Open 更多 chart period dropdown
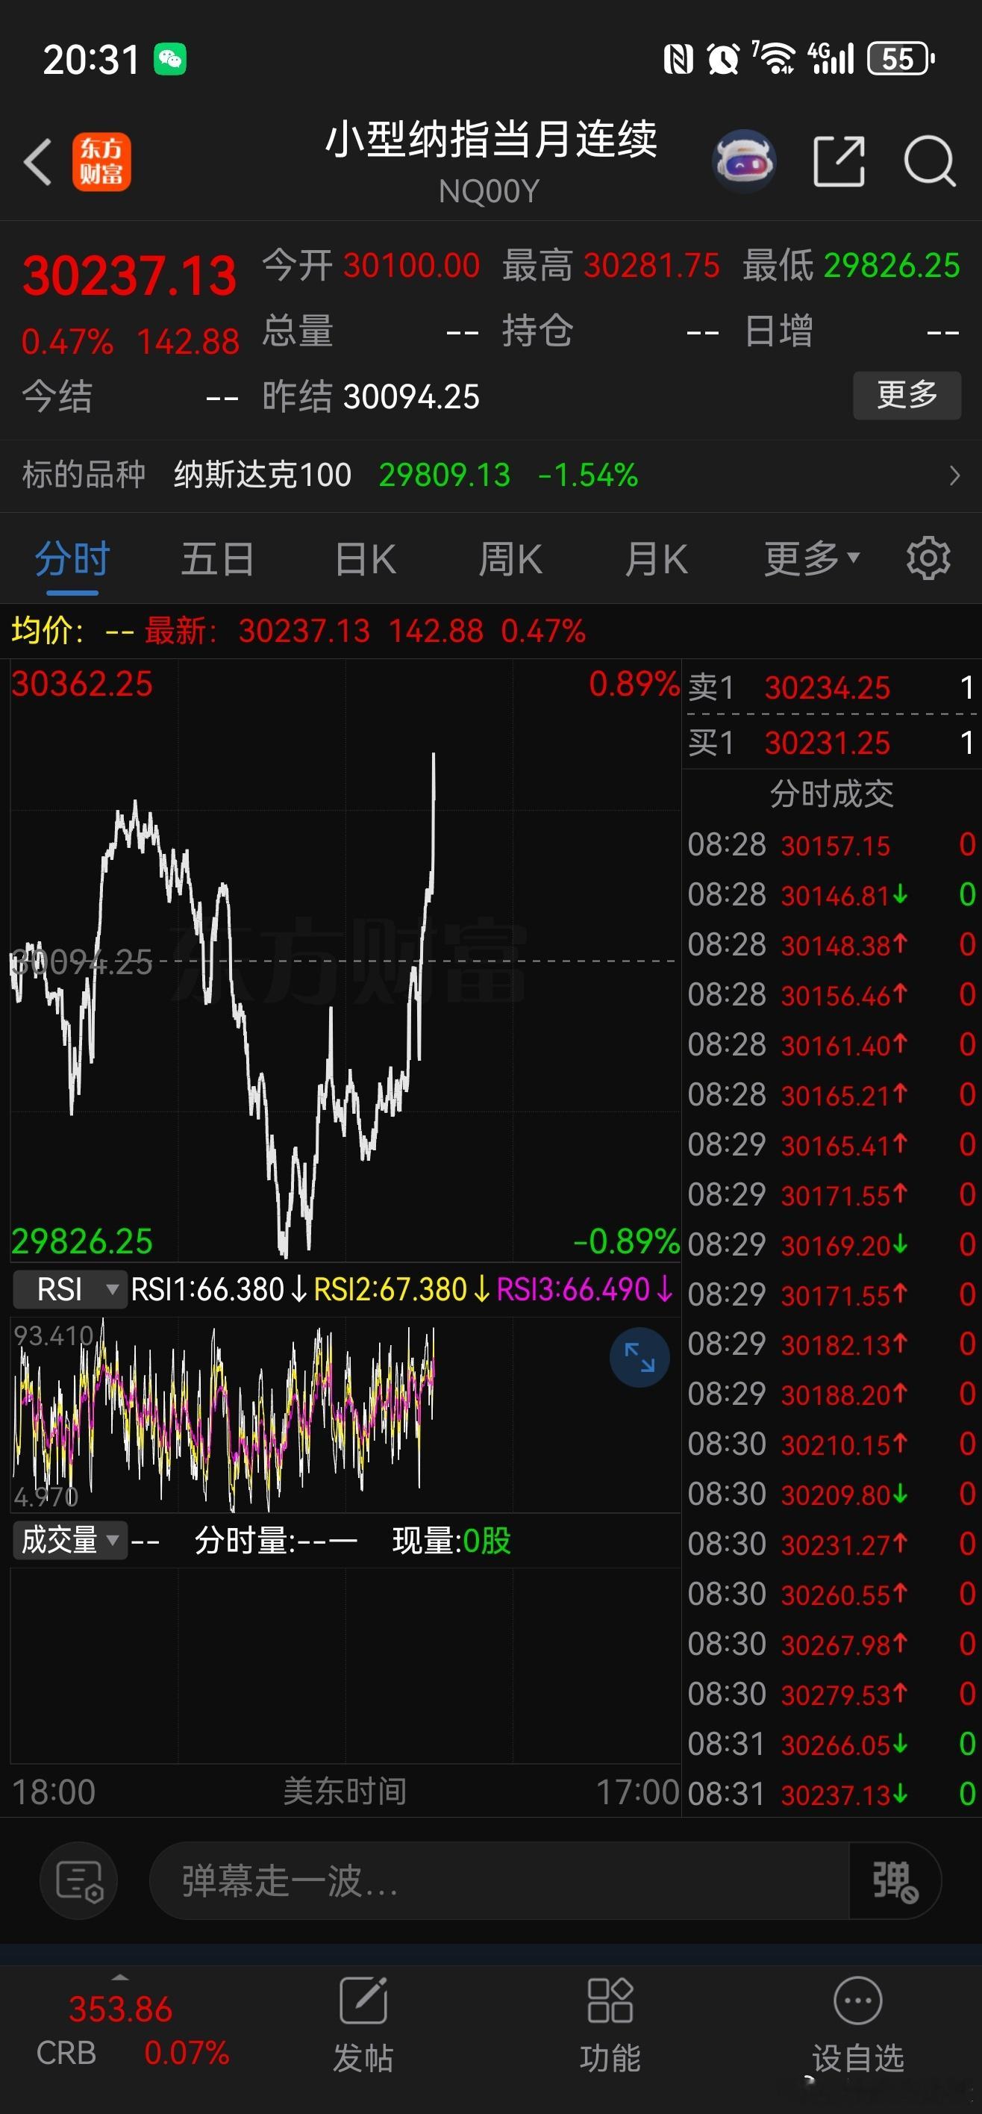 811,560
